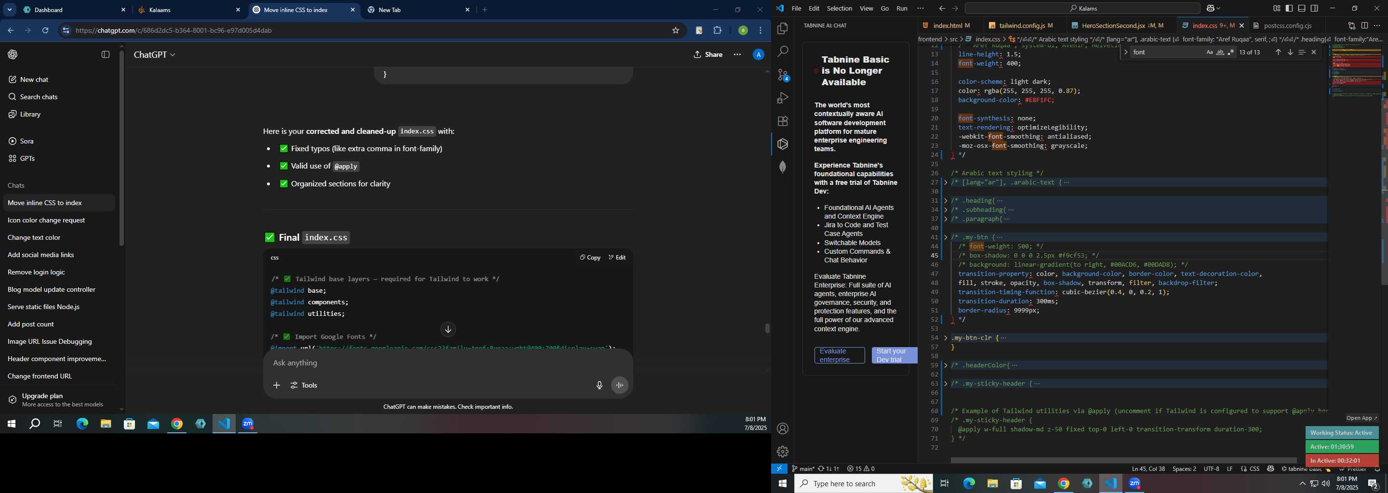1388x493 pixels.
Task: Toggle Match Whole Word in find widget
Action: pos(1220,52)
